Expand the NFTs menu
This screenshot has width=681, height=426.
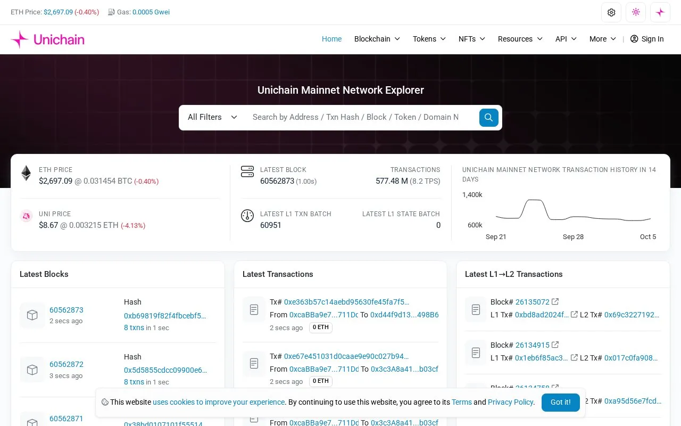point(472,39)
